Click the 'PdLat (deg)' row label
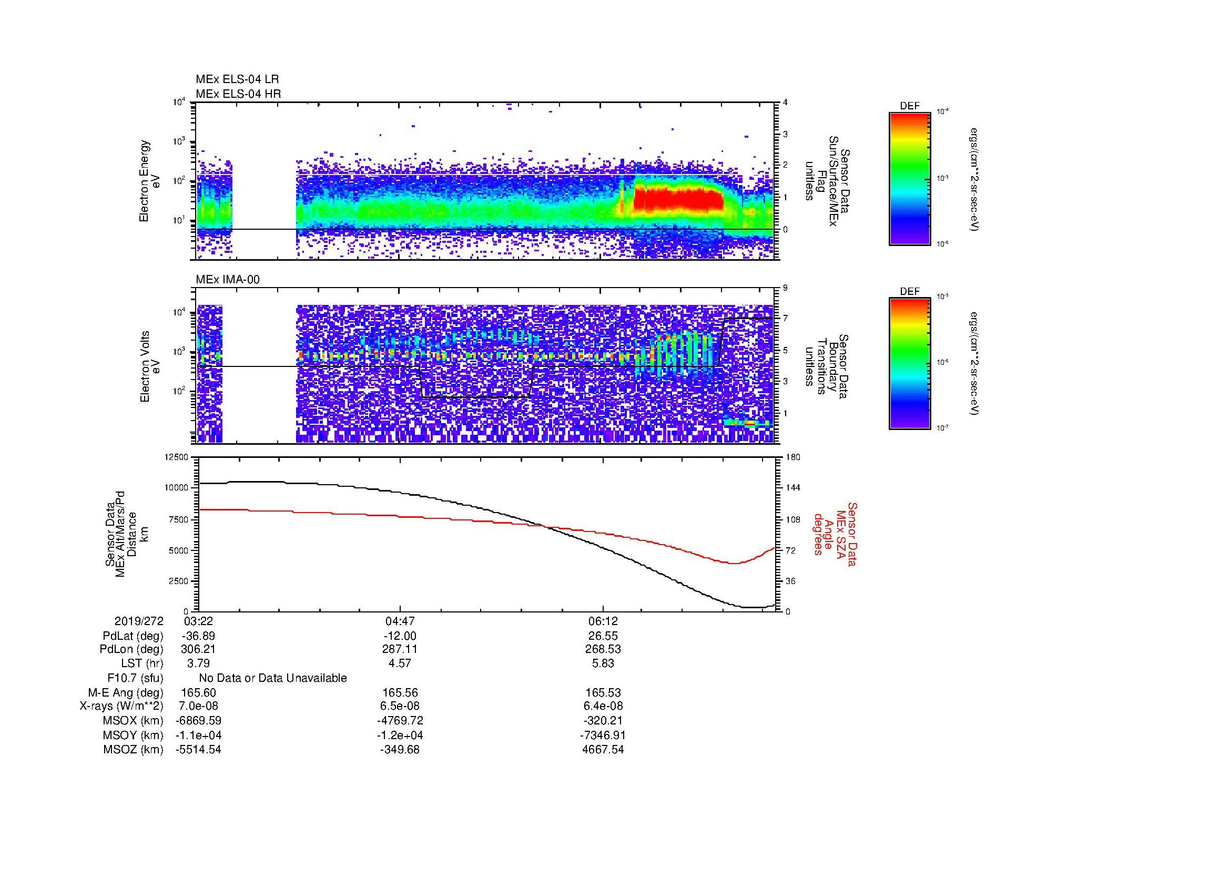Viewport: 1230px width, 869px height. pyautogui.click(x=133, y=636)
